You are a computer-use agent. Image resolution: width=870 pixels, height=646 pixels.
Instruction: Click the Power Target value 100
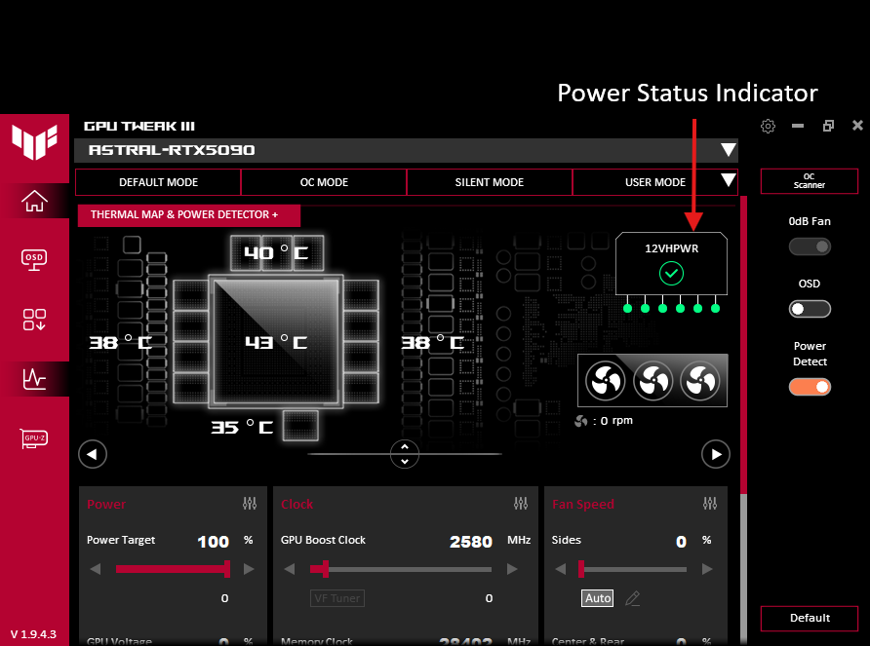point(214,542)
